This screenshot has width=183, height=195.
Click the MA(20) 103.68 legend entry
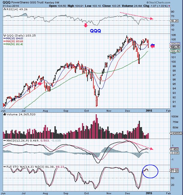pos(15,41)
